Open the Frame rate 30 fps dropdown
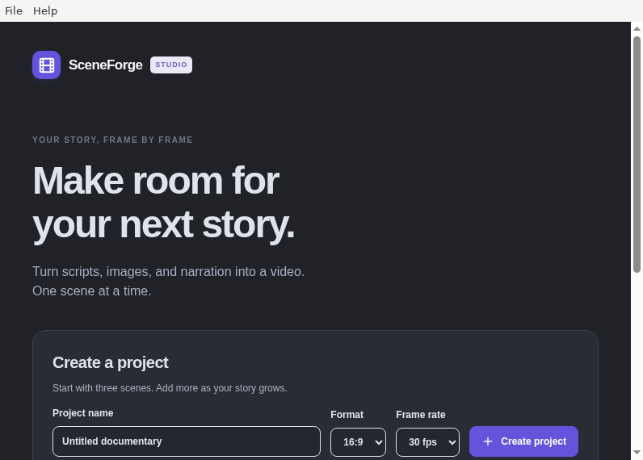Image resolution: width=643 pixels, height=460 pixels. tap(427, 442)
